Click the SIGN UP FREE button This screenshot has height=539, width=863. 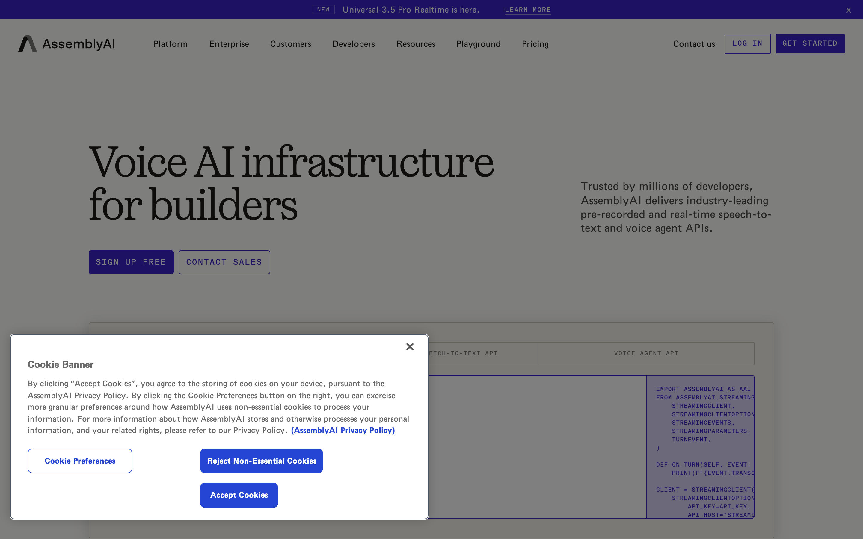pos(131,262)
